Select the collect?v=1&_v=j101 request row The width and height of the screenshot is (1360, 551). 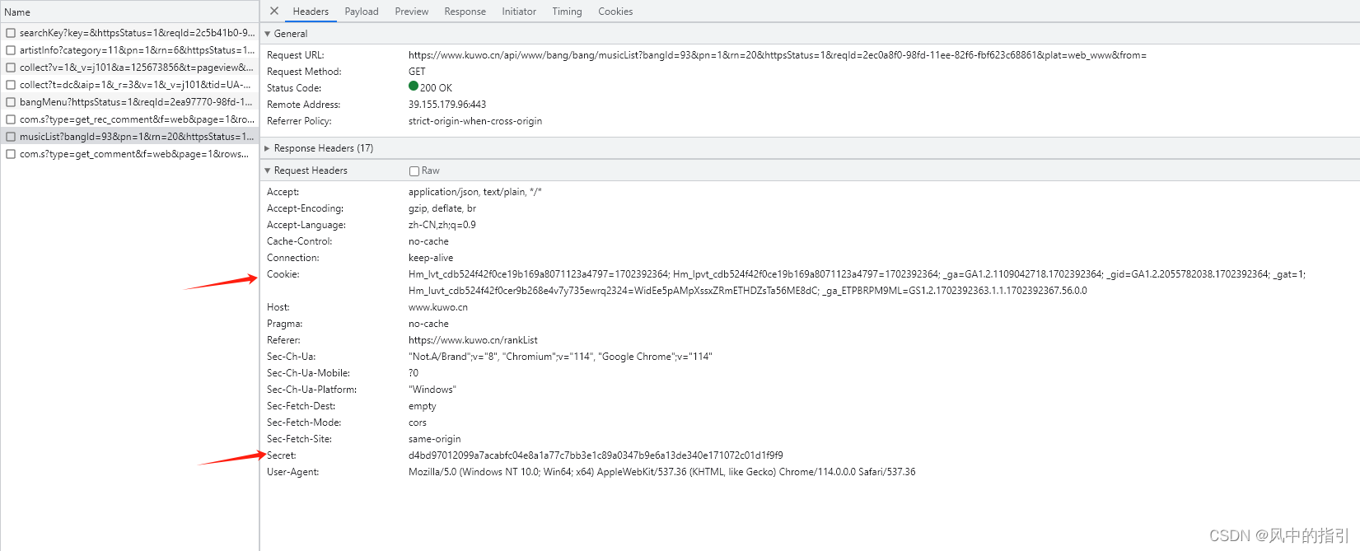tap(130, 68)
